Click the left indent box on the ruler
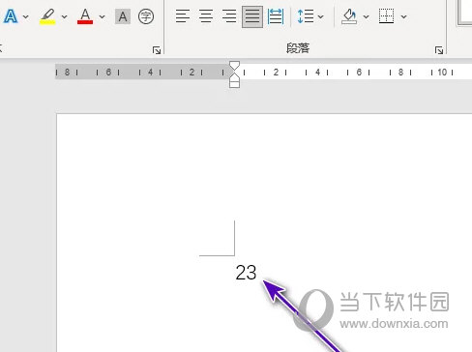This screenshot has height=352, width=472. pyautogui.click(x=234, y=84)
